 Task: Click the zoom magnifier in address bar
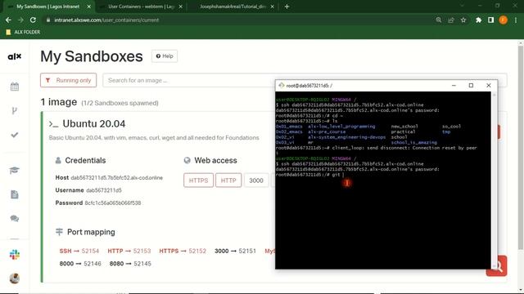tap(439, 20)
